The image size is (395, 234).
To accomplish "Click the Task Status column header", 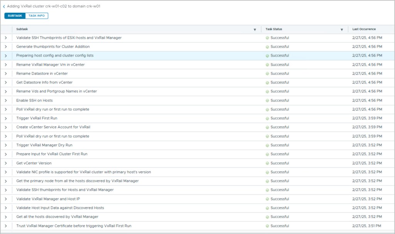I will point(274,29).
